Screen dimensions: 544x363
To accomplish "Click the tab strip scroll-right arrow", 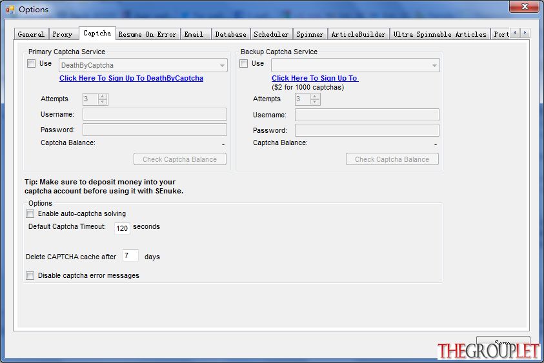I will (x=525, y=33).
